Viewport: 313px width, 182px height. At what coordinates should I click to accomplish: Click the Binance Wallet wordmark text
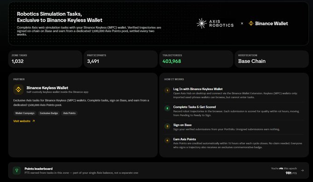pyautogui.click(x=272, y=23)
